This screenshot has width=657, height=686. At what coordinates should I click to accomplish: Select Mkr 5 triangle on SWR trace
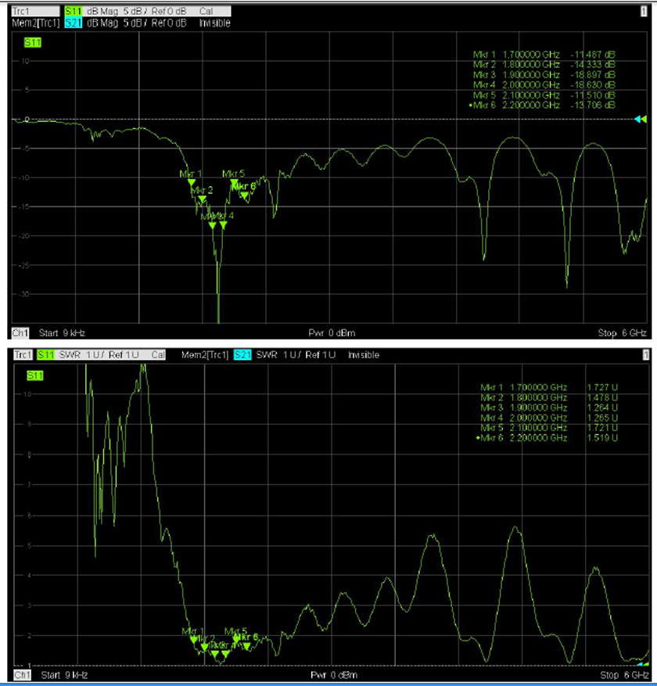click(x=236, y=640)
